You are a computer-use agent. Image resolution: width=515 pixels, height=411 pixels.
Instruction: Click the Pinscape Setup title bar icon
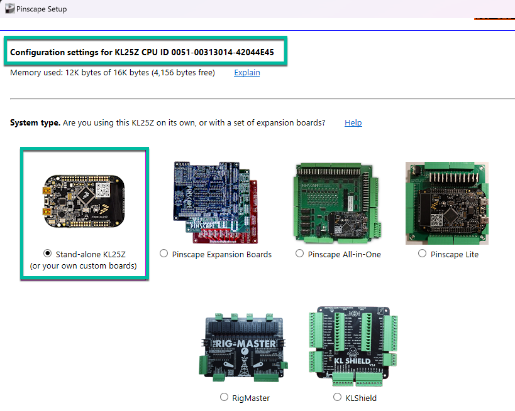click(x=9, y=9)
